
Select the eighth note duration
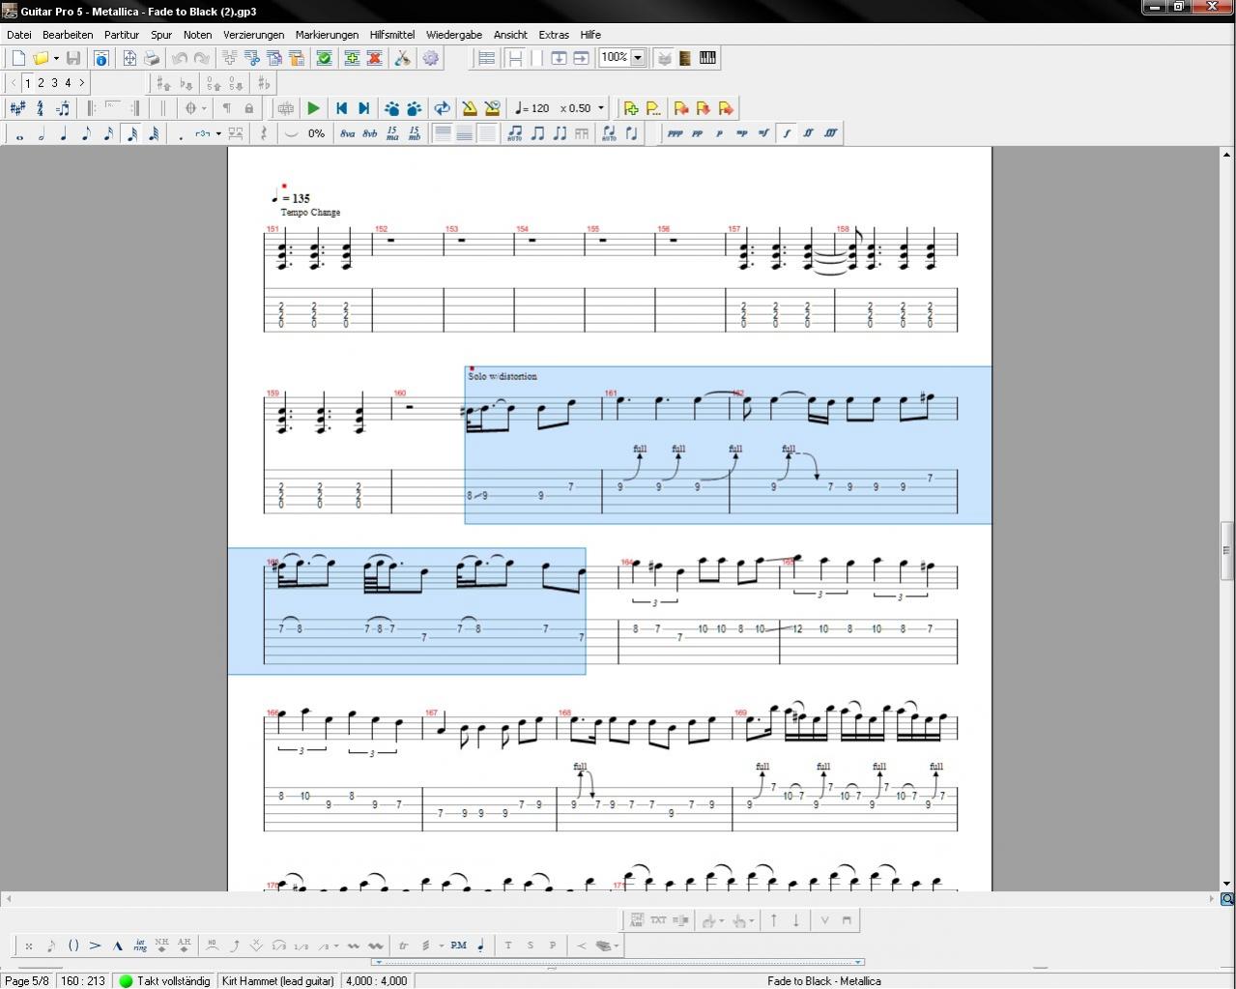click(x=86, y=133)
